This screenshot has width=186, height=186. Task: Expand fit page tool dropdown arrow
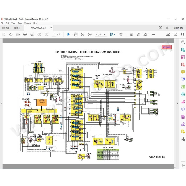(x=115, y=35)
